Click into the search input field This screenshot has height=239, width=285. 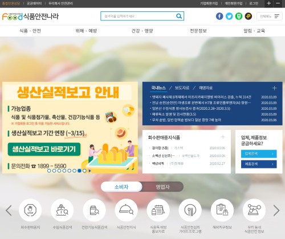(139, 16)
